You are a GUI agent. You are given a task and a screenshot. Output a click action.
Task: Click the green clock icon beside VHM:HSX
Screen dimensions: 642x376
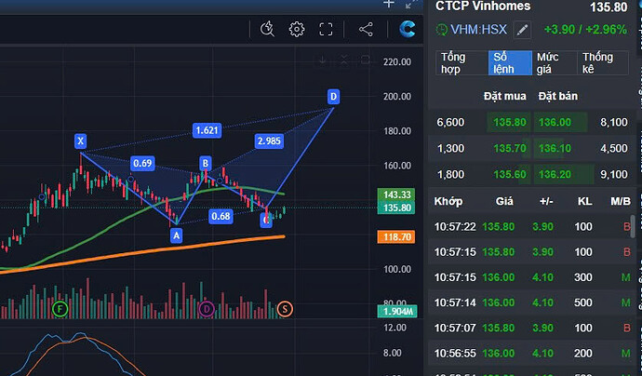click(441, 30)
